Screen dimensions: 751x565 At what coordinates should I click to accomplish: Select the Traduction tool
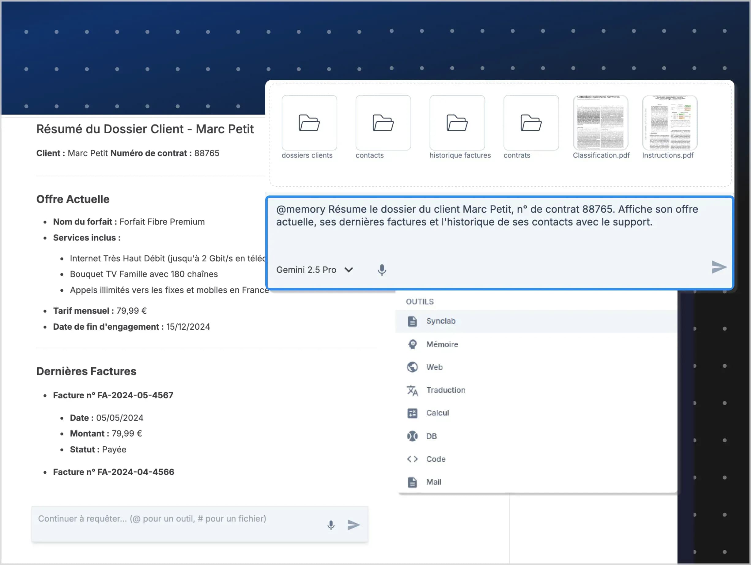(445, 390)
